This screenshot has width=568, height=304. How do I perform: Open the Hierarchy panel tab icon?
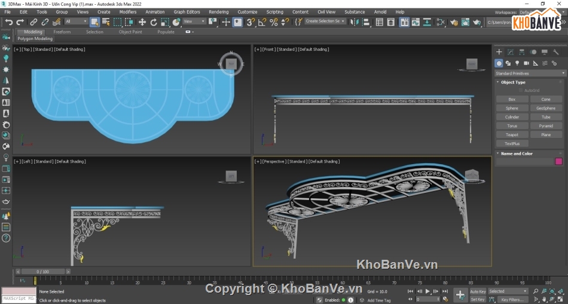pyautogui.click(x=521, y=52)
